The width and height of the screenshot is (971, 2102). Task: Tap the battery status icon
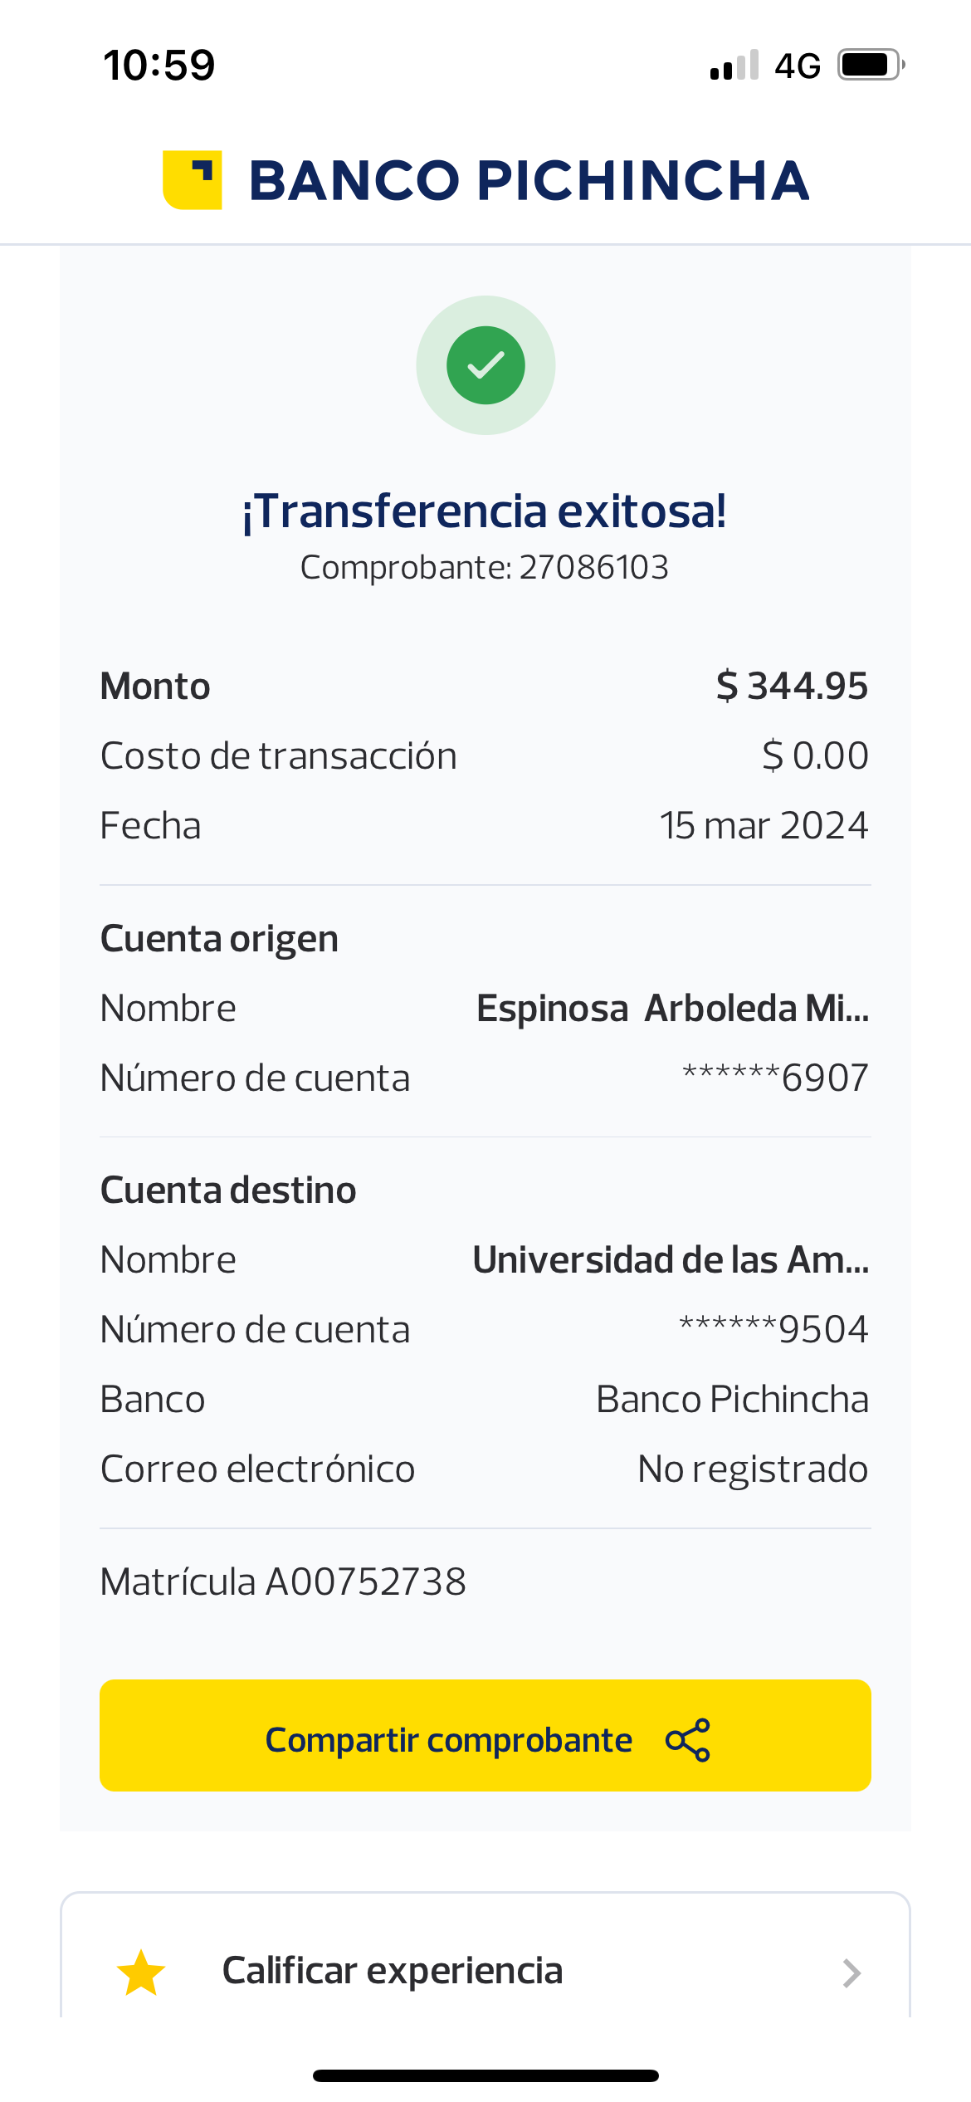[x=870, y=65]
